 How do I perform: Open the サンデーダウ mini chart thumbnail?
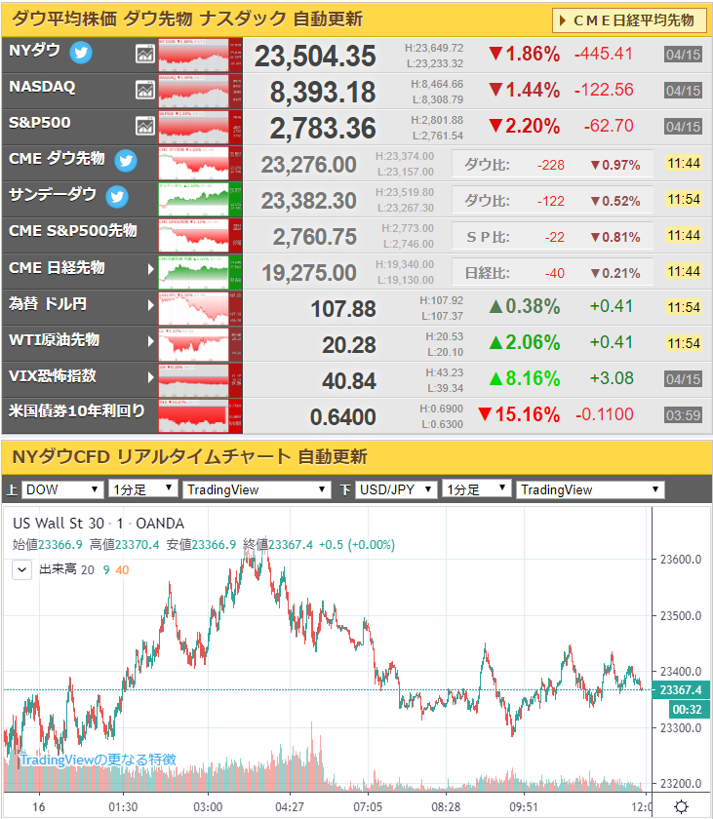pyautogui.click(x=200, y=199)
